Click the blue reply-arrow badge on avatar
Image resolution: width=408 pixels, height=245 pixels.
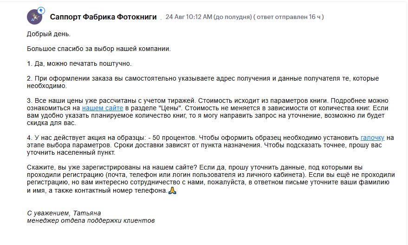coord(41,11)
